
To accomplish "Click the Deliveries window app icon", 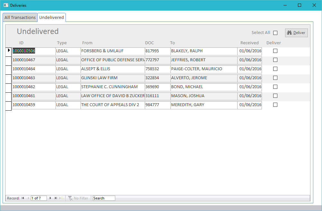I will point(6,5).
